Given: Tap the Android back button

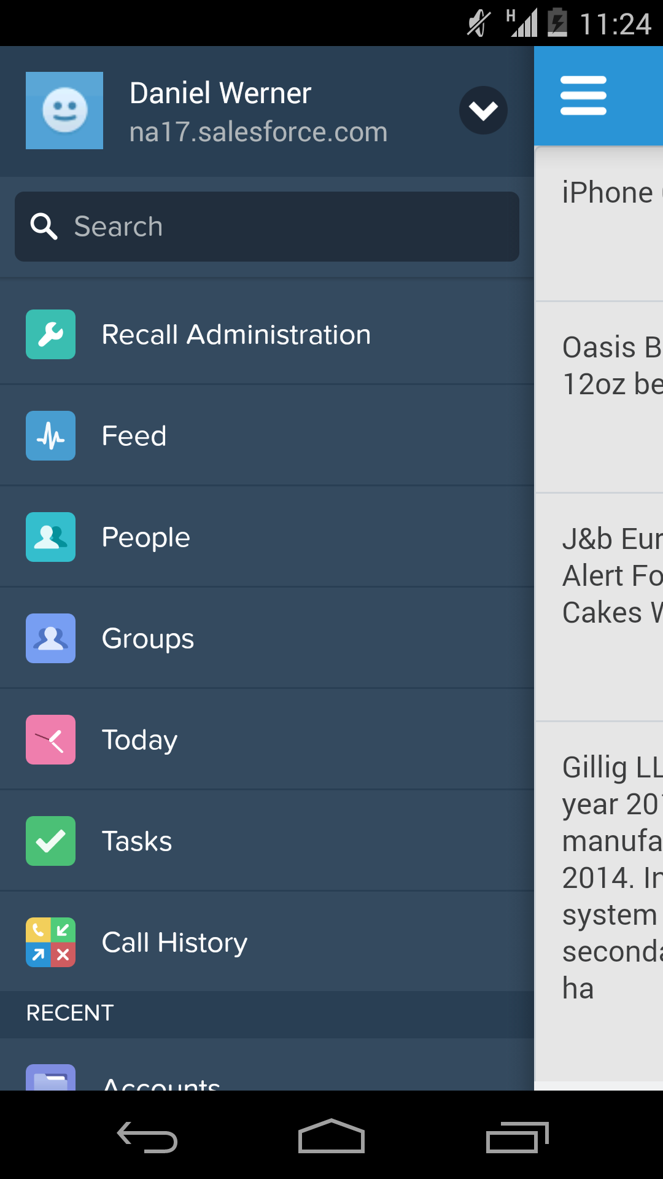Looking at the screenshot, I should 147,1137.
